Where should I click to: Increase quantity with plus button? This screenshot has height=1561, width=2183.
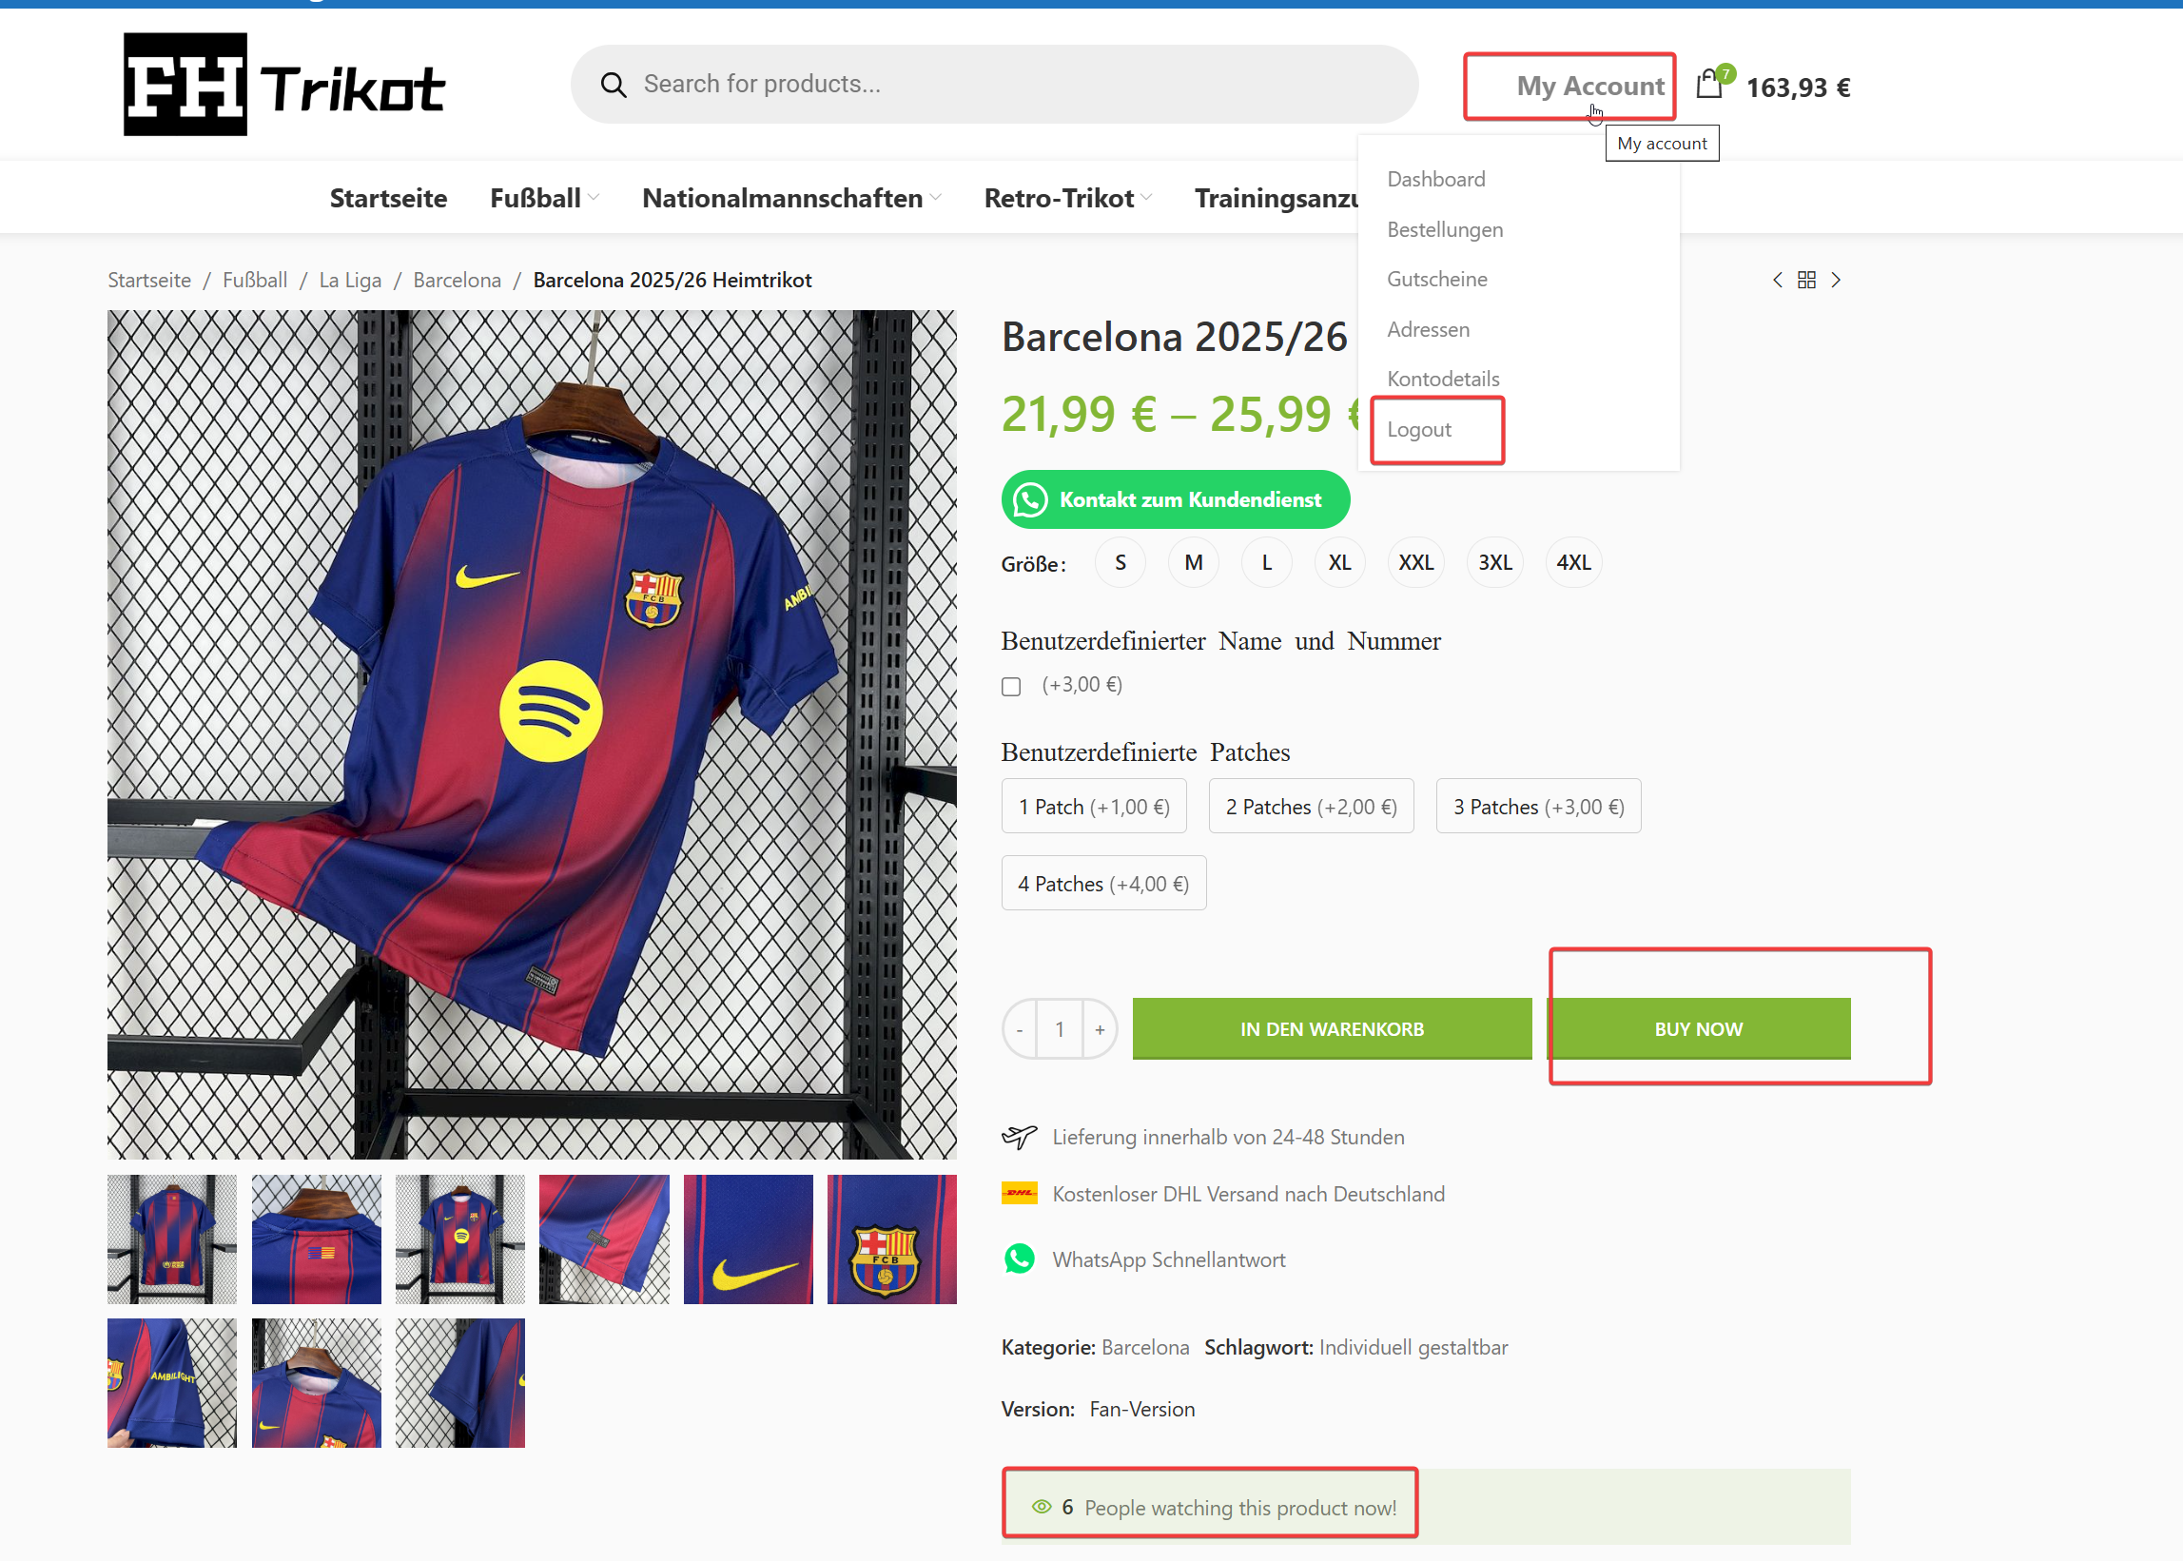click(1100, 1029)
